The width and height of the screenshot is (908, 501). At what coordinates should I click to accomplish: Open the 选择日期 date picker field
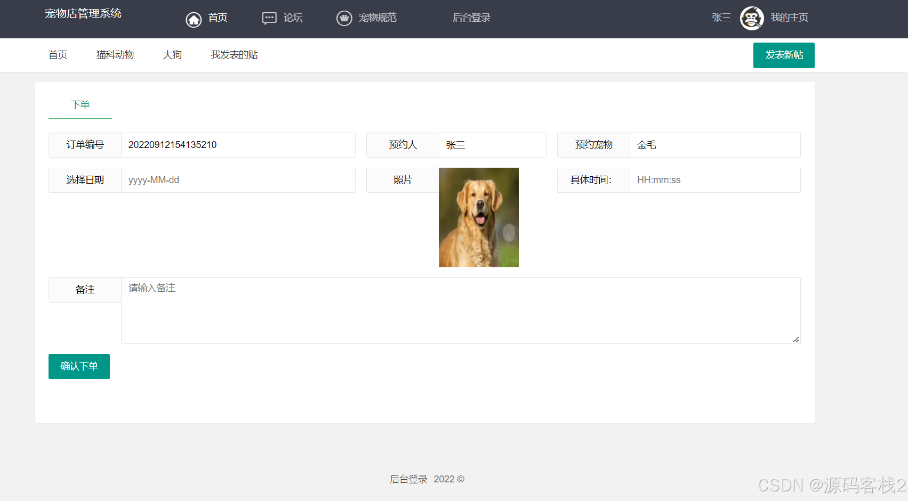tap(238, 180)
